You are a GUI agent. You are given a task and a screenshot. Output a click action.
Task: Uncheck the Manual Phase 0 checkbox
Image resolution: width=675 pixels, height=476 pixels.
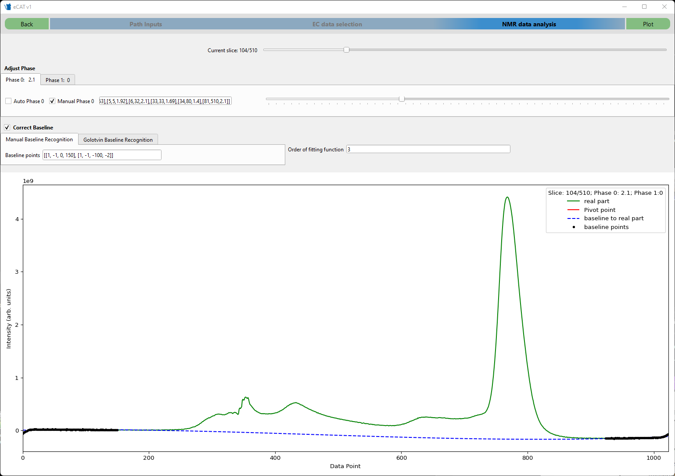coord(52,101)
